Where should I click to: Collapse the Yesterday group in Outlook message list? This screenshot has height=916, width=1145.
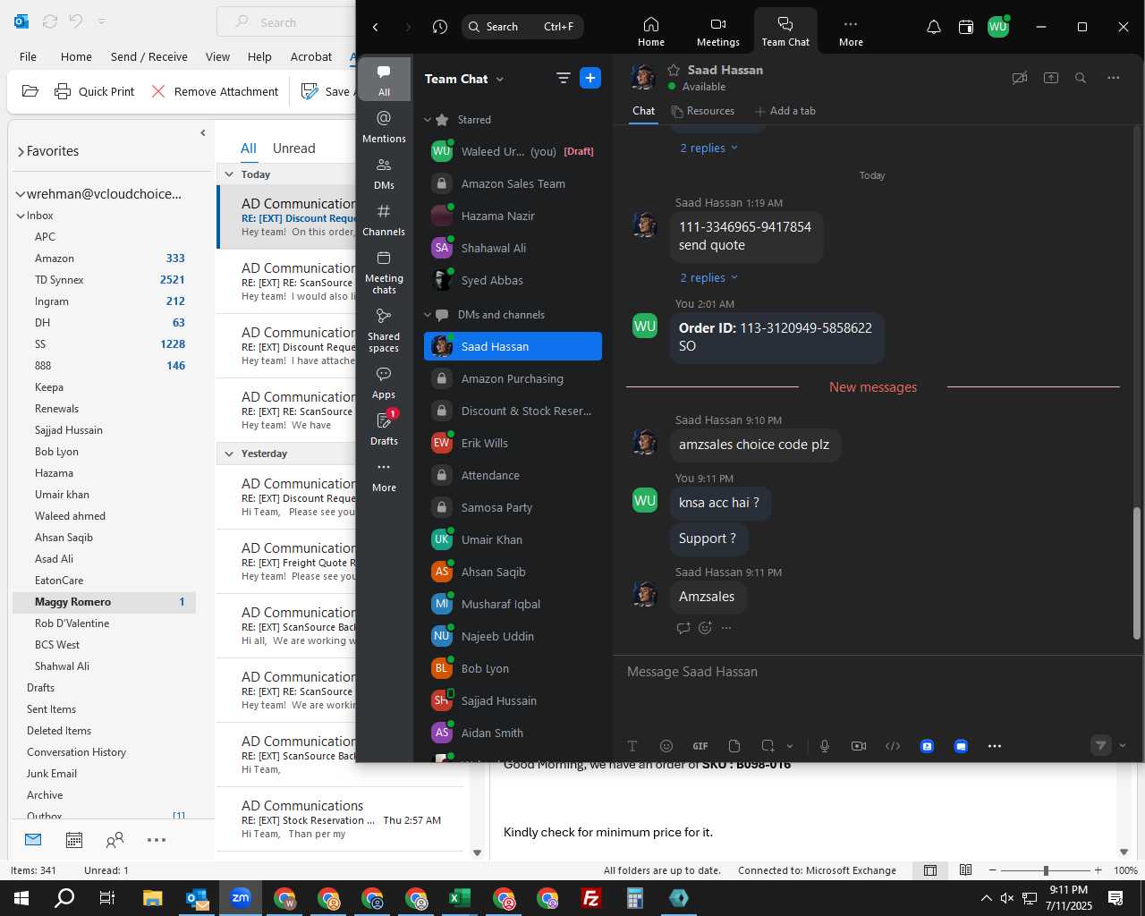(230, 454)
